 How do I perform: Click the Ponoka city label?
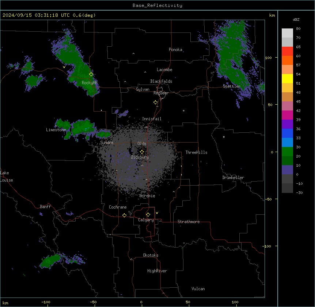pyautogui.click(x=175, y=50)
